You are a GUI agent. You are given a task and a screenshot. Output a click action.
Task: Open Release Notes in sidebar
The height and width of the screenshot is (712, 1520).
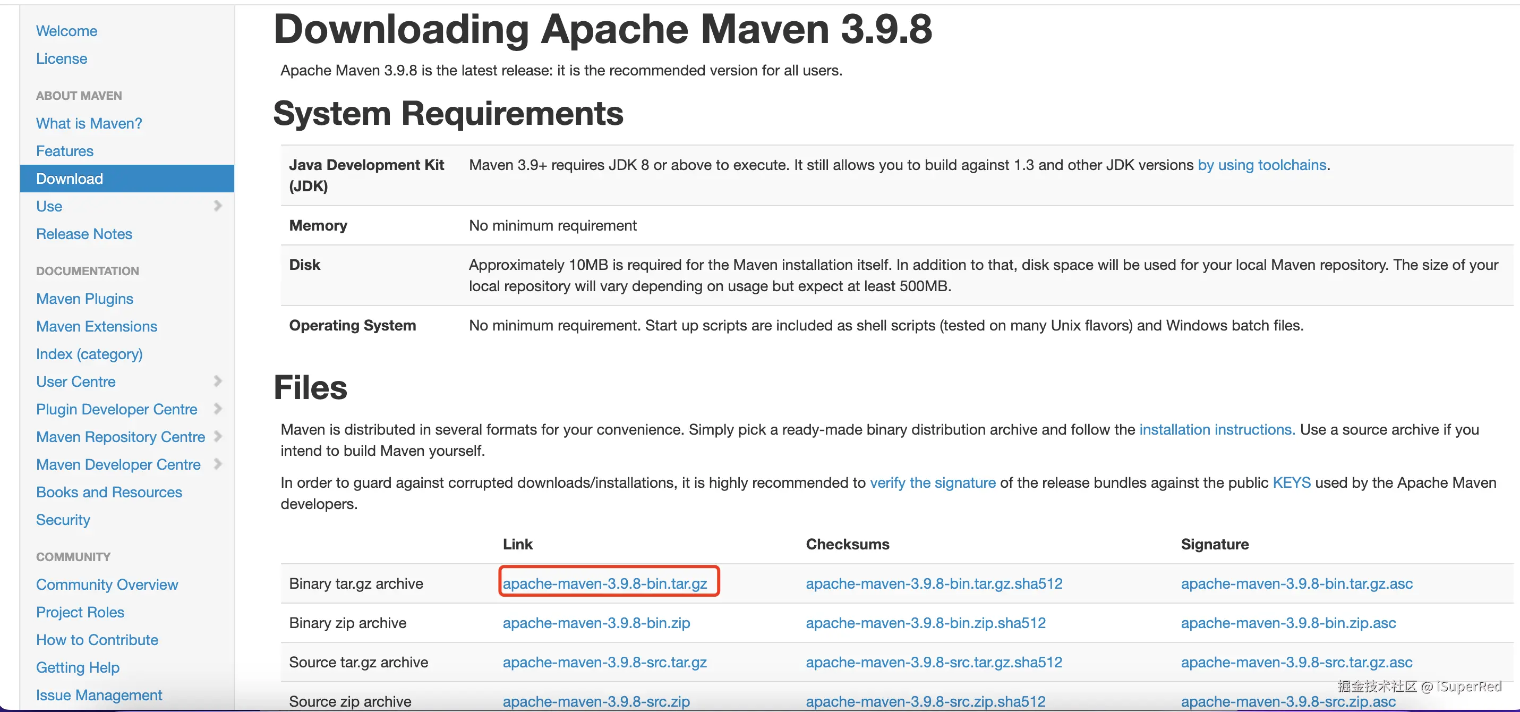[x=84, y=234]
